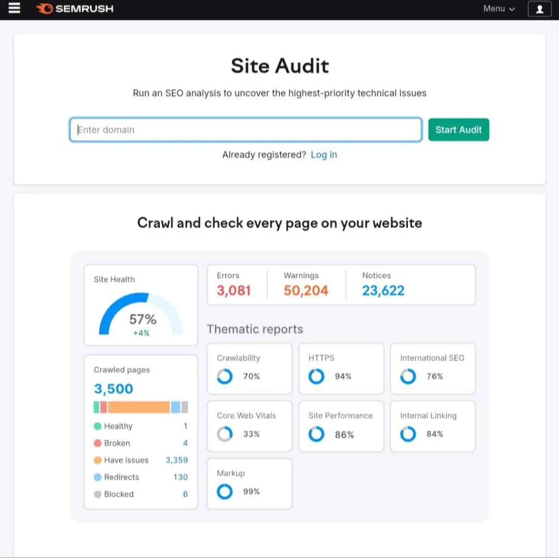Open the Redirects count 130

click(x=181, y=477)
